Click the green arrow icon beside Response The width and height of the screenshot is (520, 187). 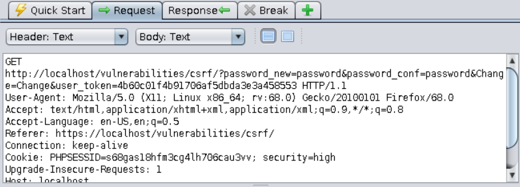224,10
